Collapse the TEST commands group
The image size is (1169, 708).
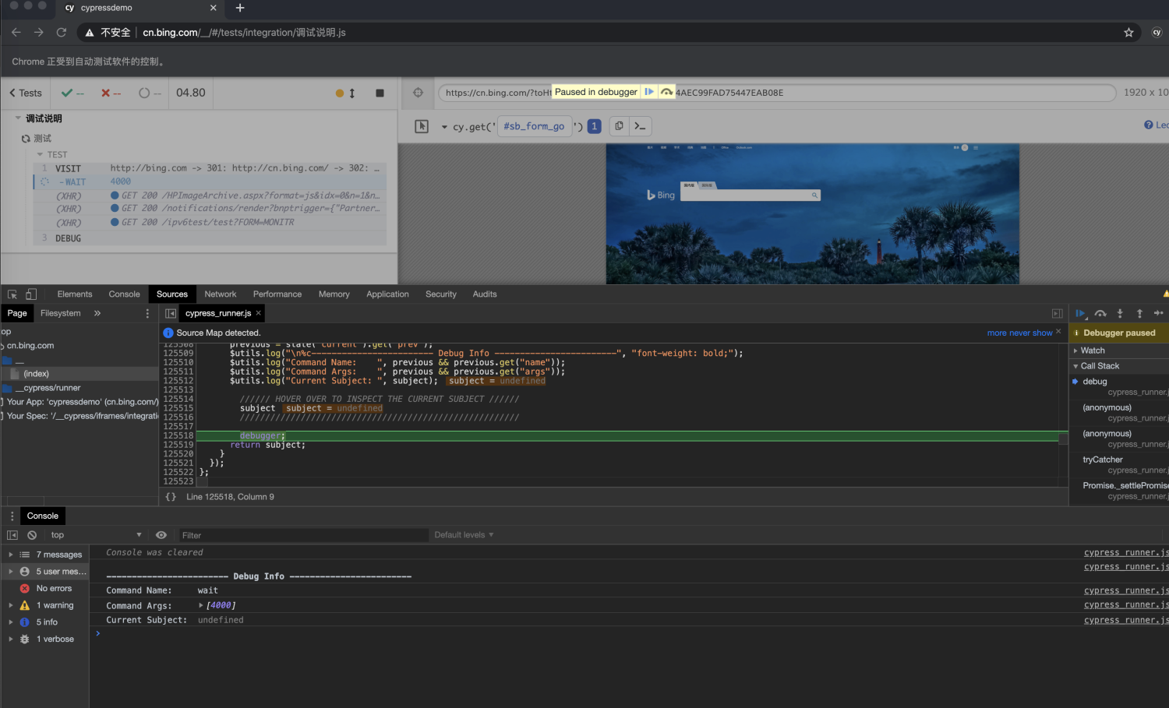tap(40, 154)
